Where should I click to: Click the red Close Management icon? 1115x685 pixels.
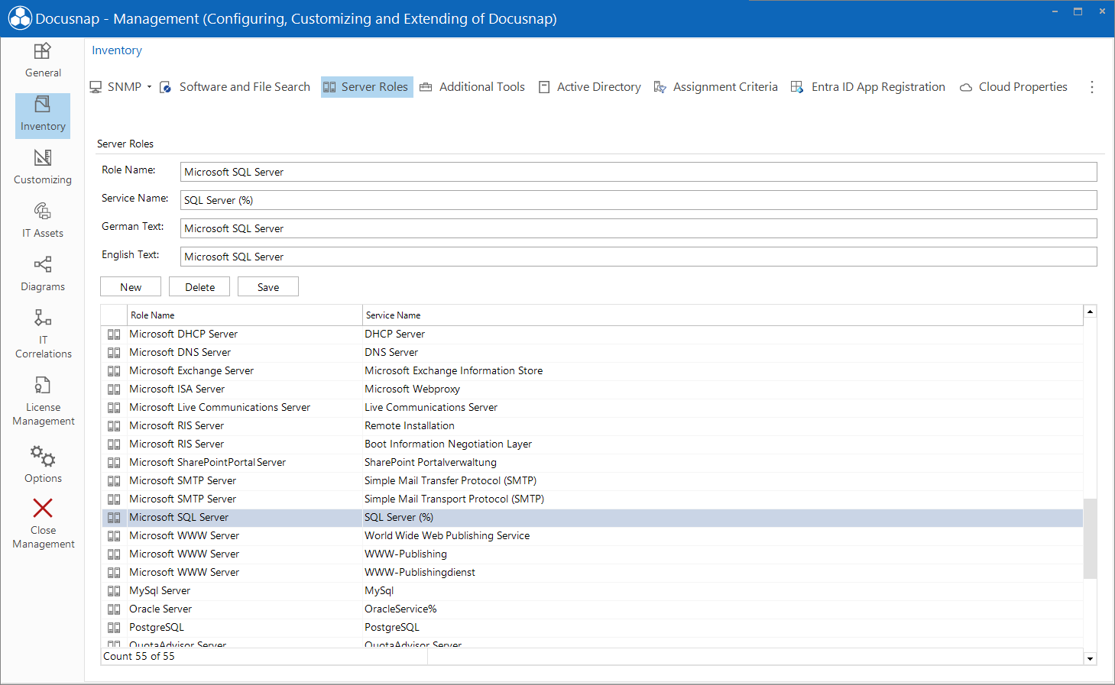click(x=43, y=508)
